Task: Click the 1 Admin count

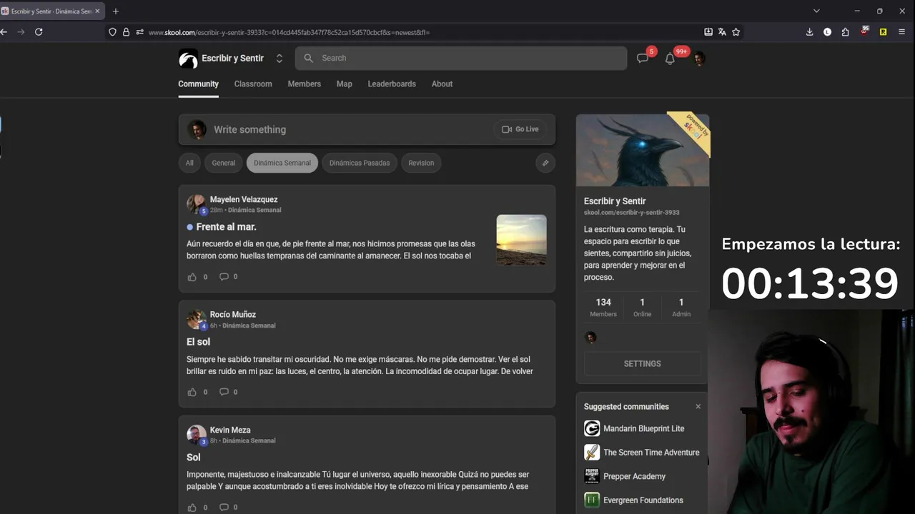Action: [681, 307]
